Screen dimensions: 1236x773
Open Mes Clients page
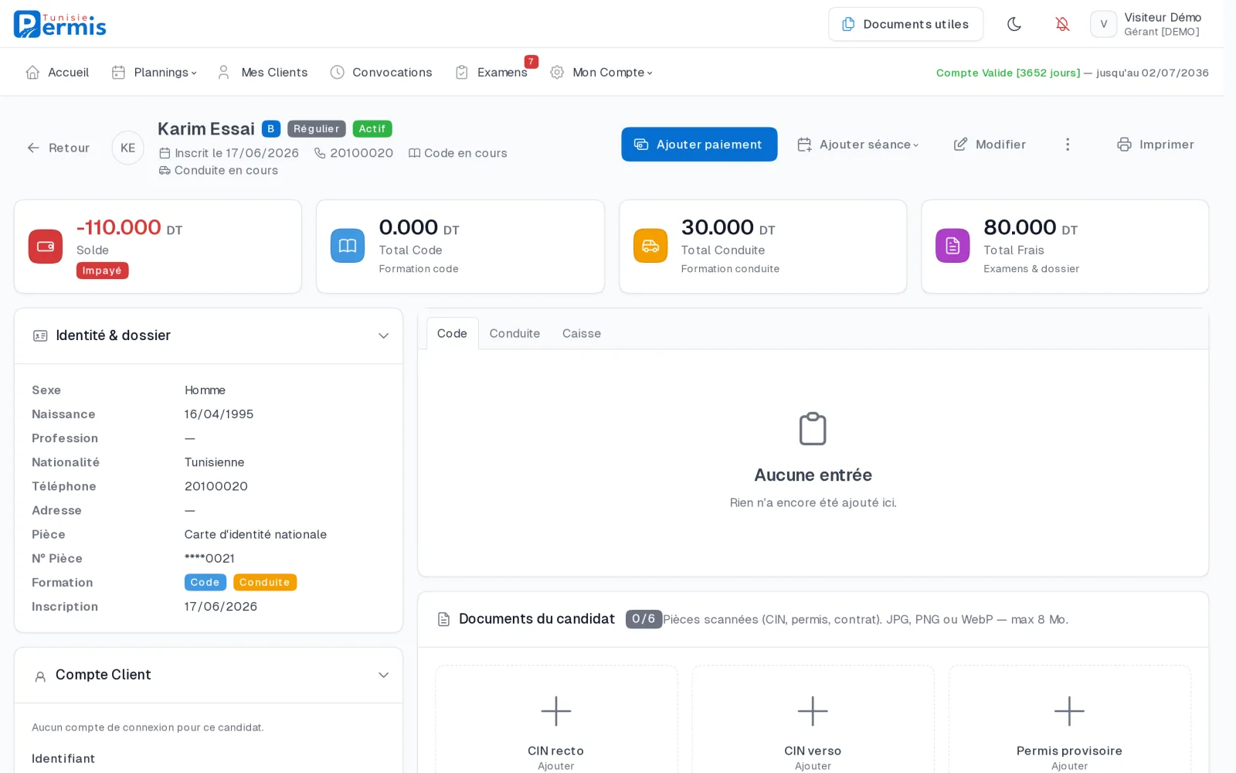(263, 72)
